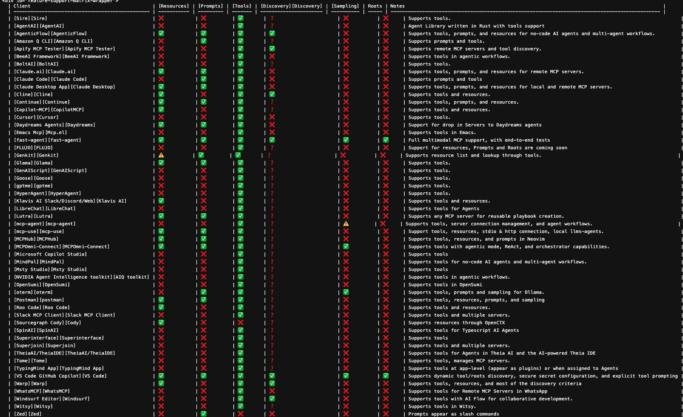Image resolution: width=683 pixels, height=417 pixels.
Task: Click the Prompts checkmark in the Zed row
Action: tap(204, 414)
